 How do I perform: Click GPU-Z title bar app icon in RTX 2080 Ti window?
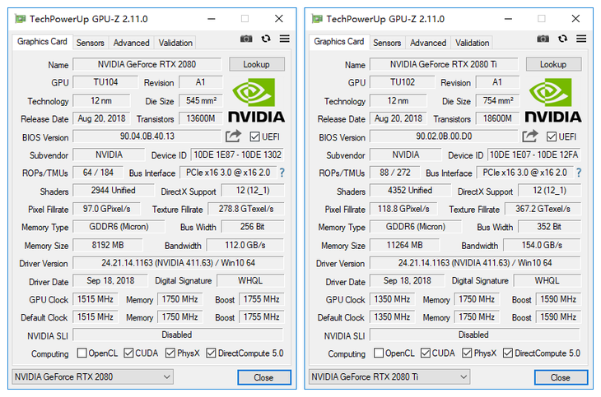(x=317, y=18)
